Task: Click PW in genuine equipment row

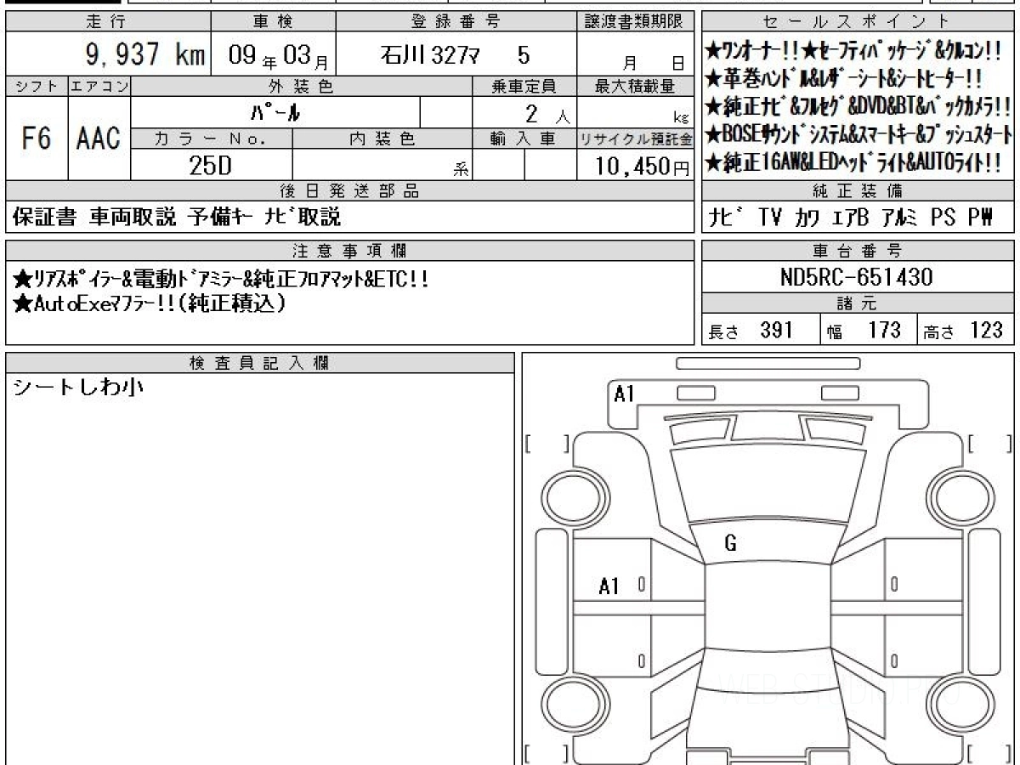Action: [x=979, y=218]
